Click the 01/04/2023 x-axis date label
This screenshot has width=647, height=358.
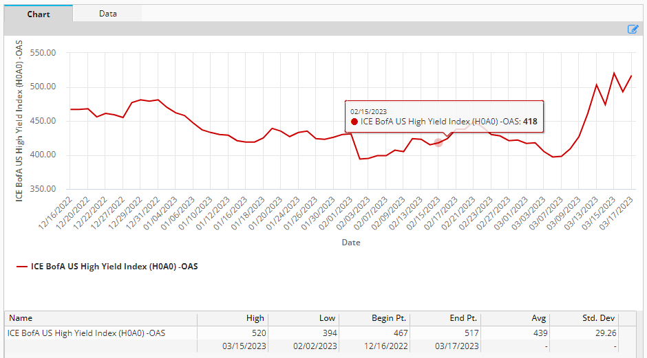pyautogui.click(x=160, y=212)
